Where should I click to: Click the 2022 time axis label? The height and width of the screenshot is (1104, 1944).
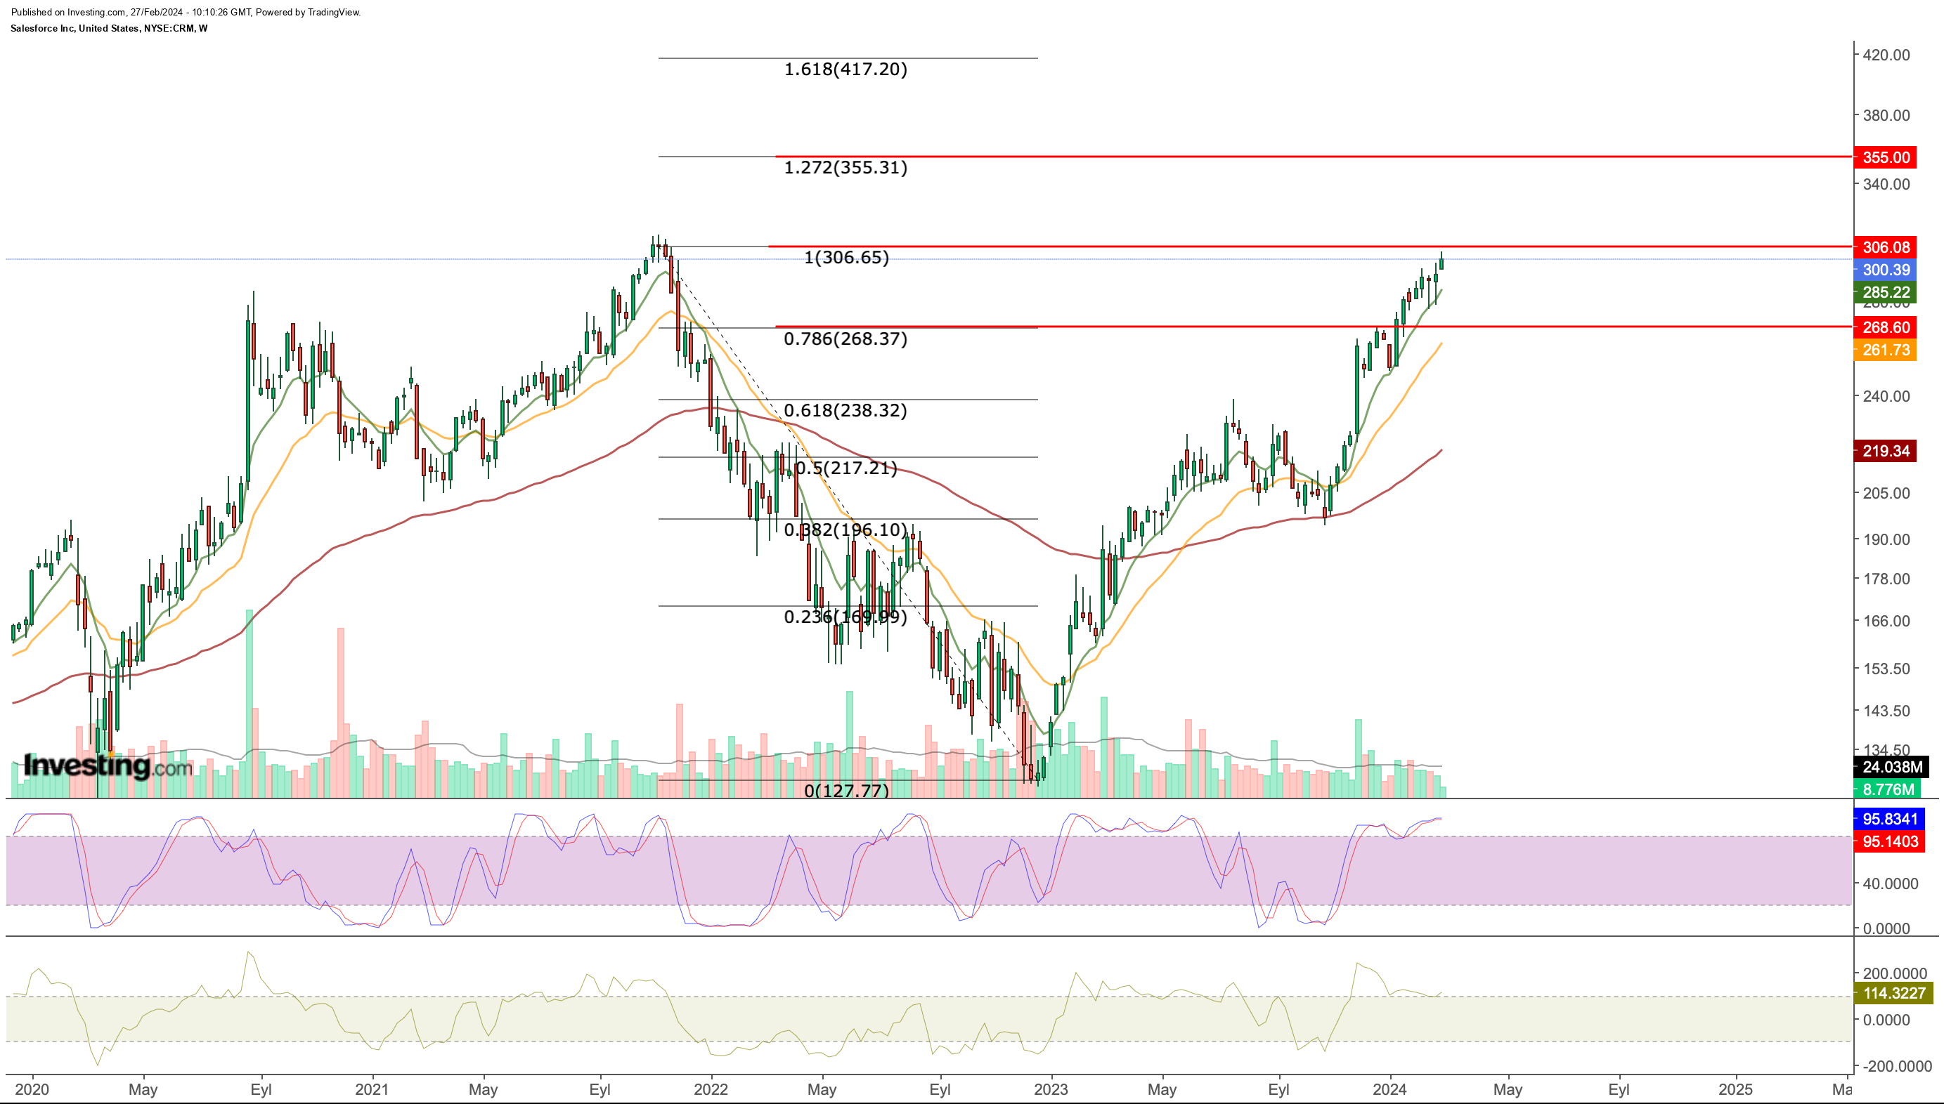[x=711, y=1089]
